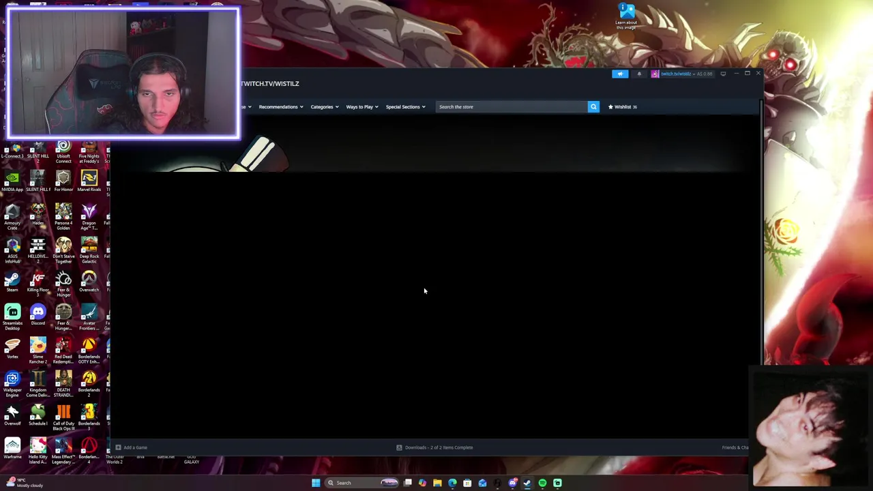Viewport: 873px width, 491px height.
Task: Open File Explorer from the taskbar
Action: coord(437,483)
